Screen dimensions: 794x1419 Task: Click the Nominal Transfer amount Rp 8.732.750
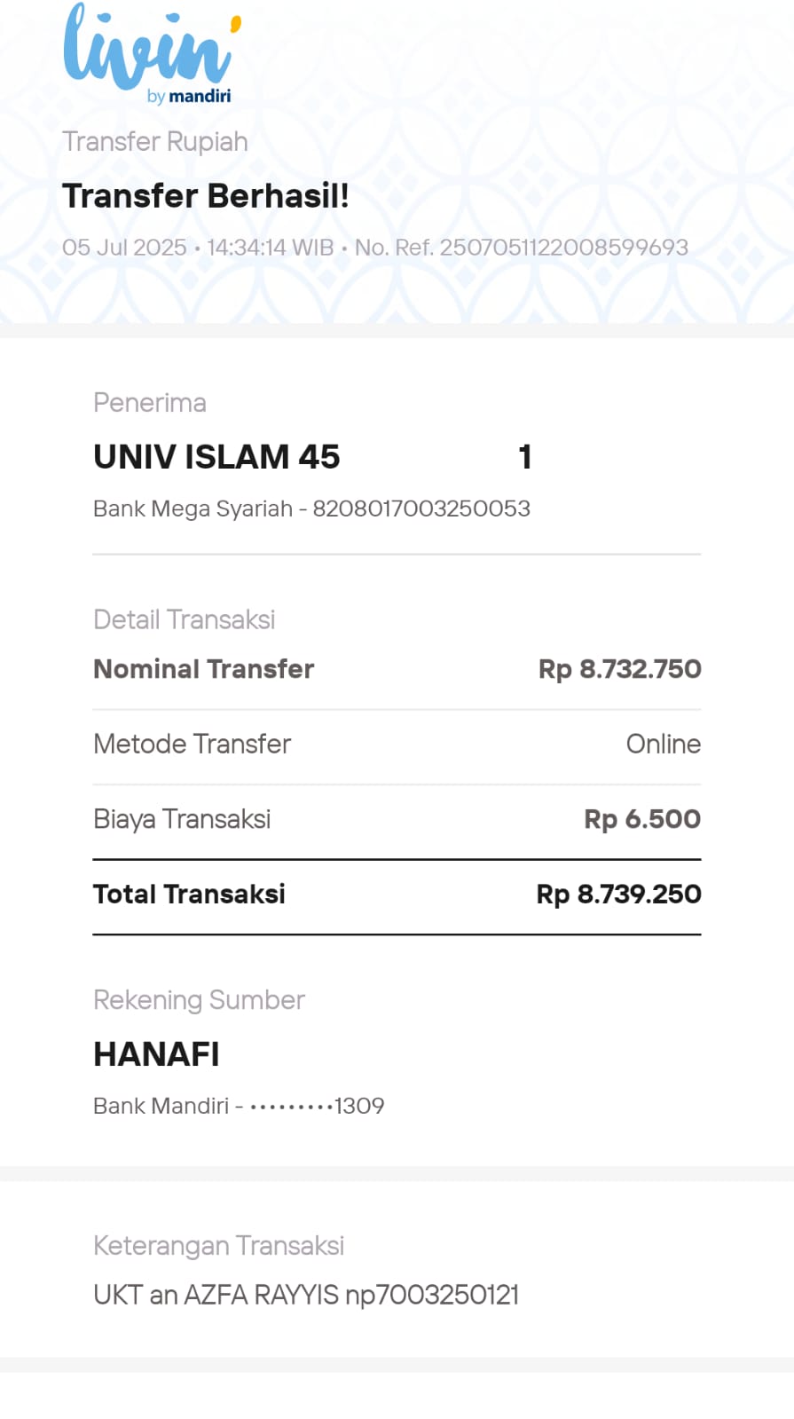[x=619, y=669]
